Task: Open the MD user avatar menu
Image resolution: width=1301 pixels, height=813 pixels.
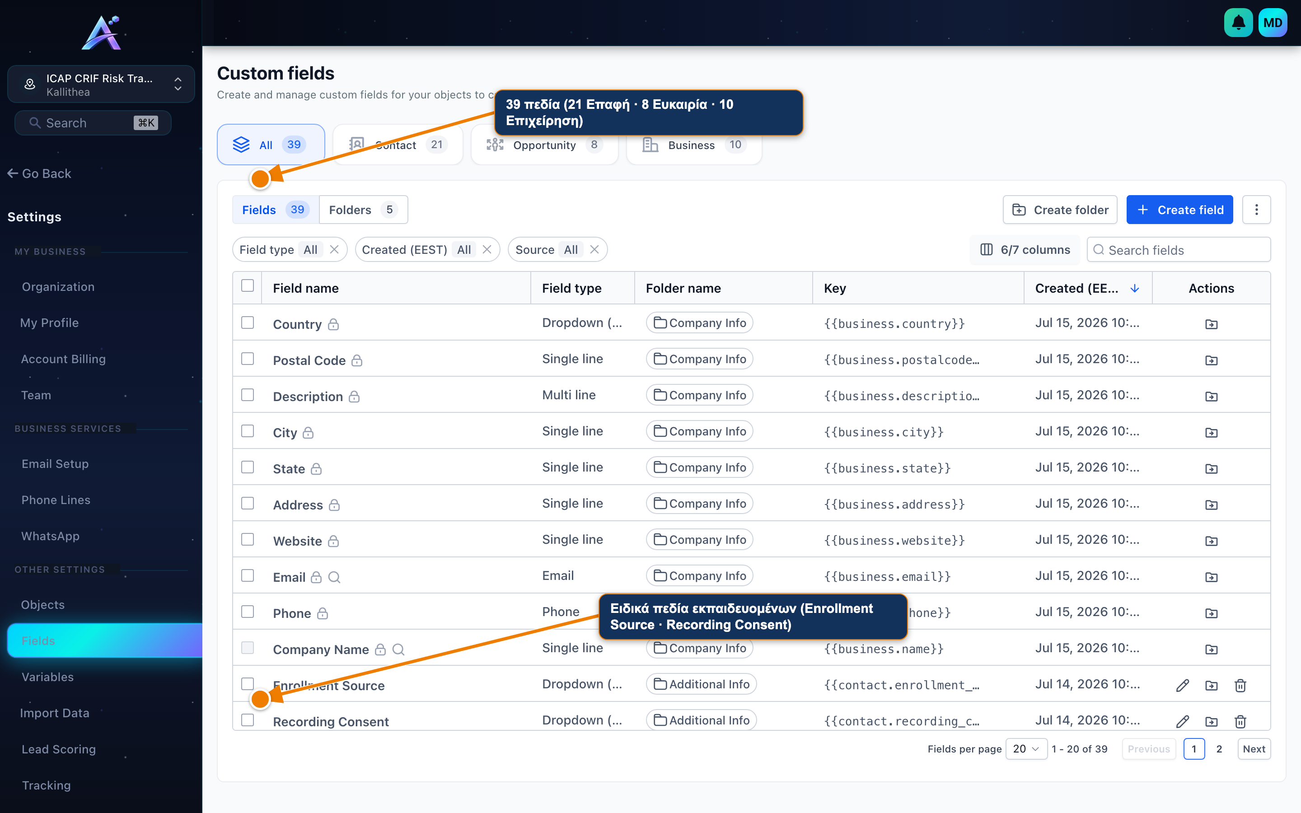Action: 1273,23
